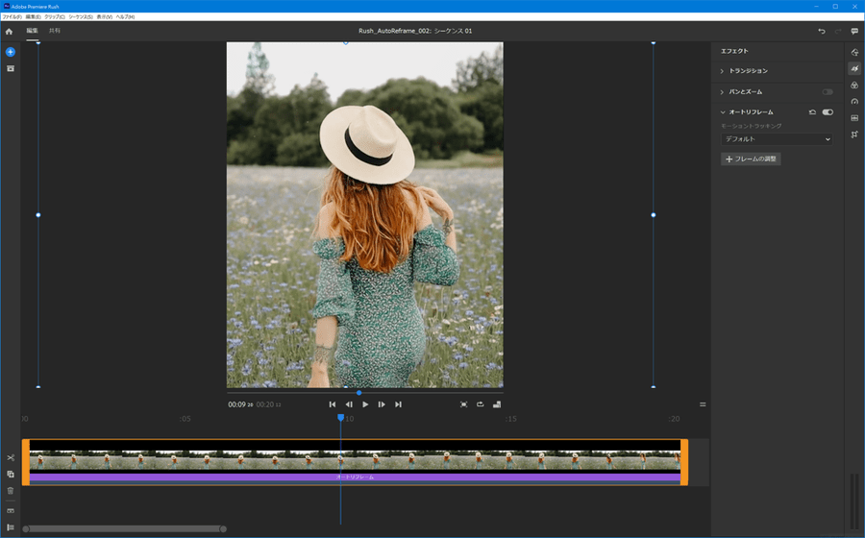Click the undo arrow
The width and height of the screenshot is (865, 538).
[822, 32]
